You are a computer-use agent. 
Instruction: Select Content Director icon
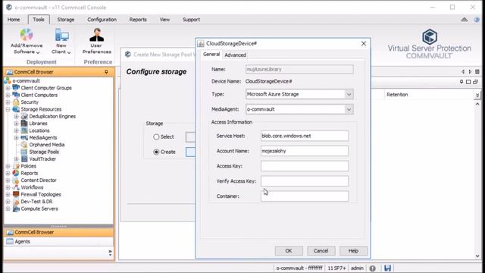pyautogui.click(x=16, y=180)
